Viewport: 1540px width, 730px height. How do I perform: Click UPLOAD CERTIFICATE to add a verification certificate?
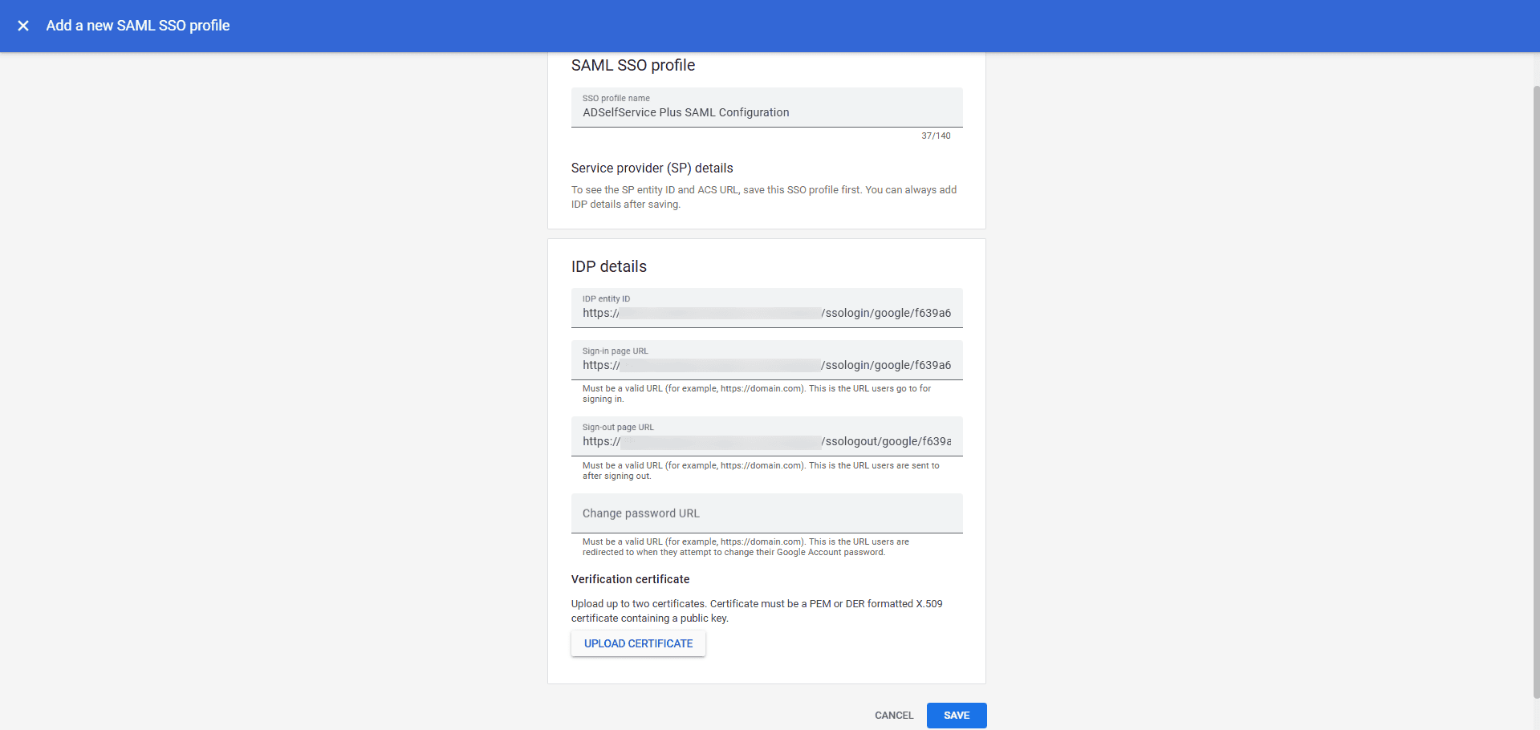[638, 643]
